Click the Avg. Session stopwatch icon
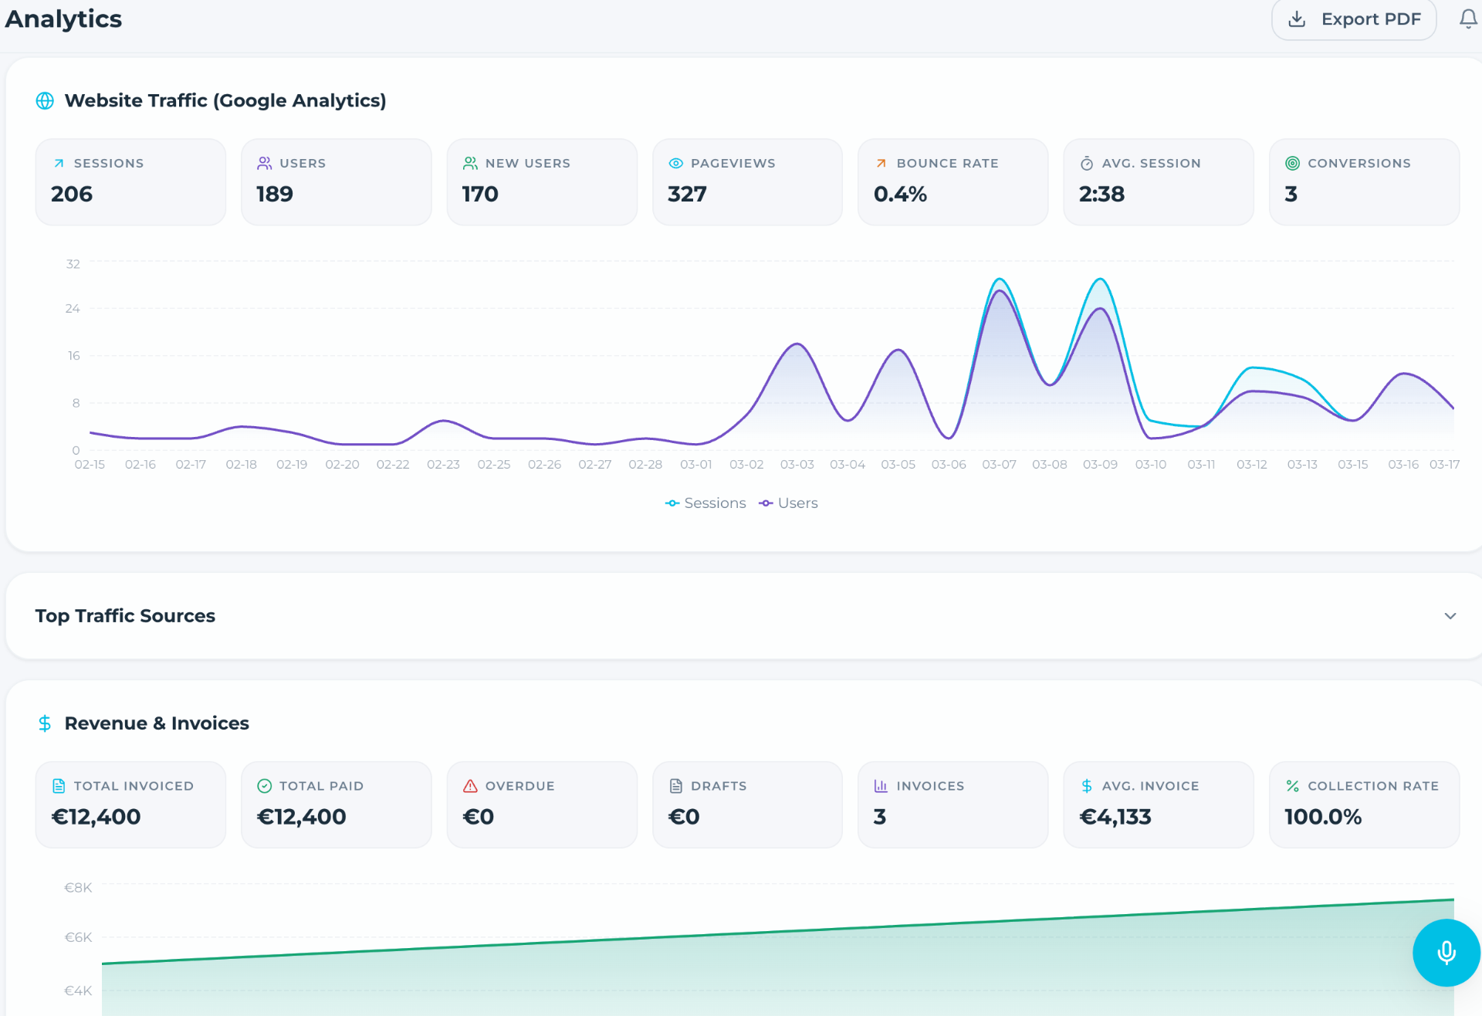Image resolution: width=1482 pixels, height=1016 pixels. pyautogui.click(x=1086, y=163)
